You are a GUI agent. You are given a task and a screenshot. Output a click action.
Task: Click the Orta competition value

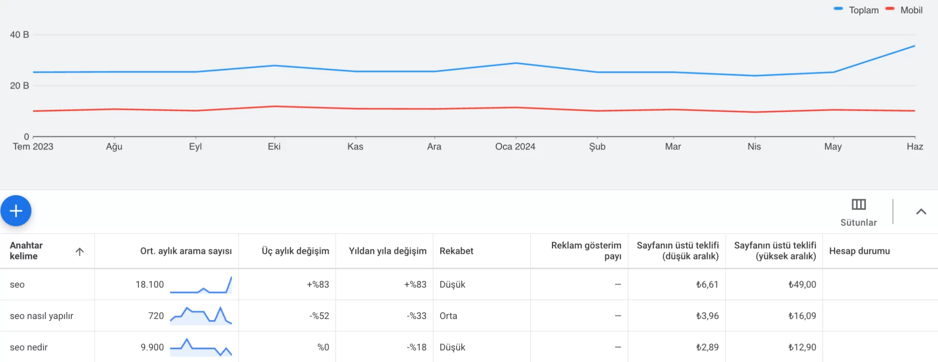[448, 316]
